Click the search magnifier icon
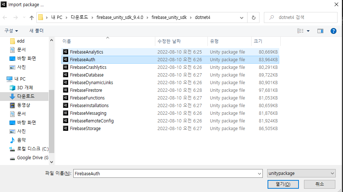This screenshot has height=192, width=343. click(x=272, y=17)
